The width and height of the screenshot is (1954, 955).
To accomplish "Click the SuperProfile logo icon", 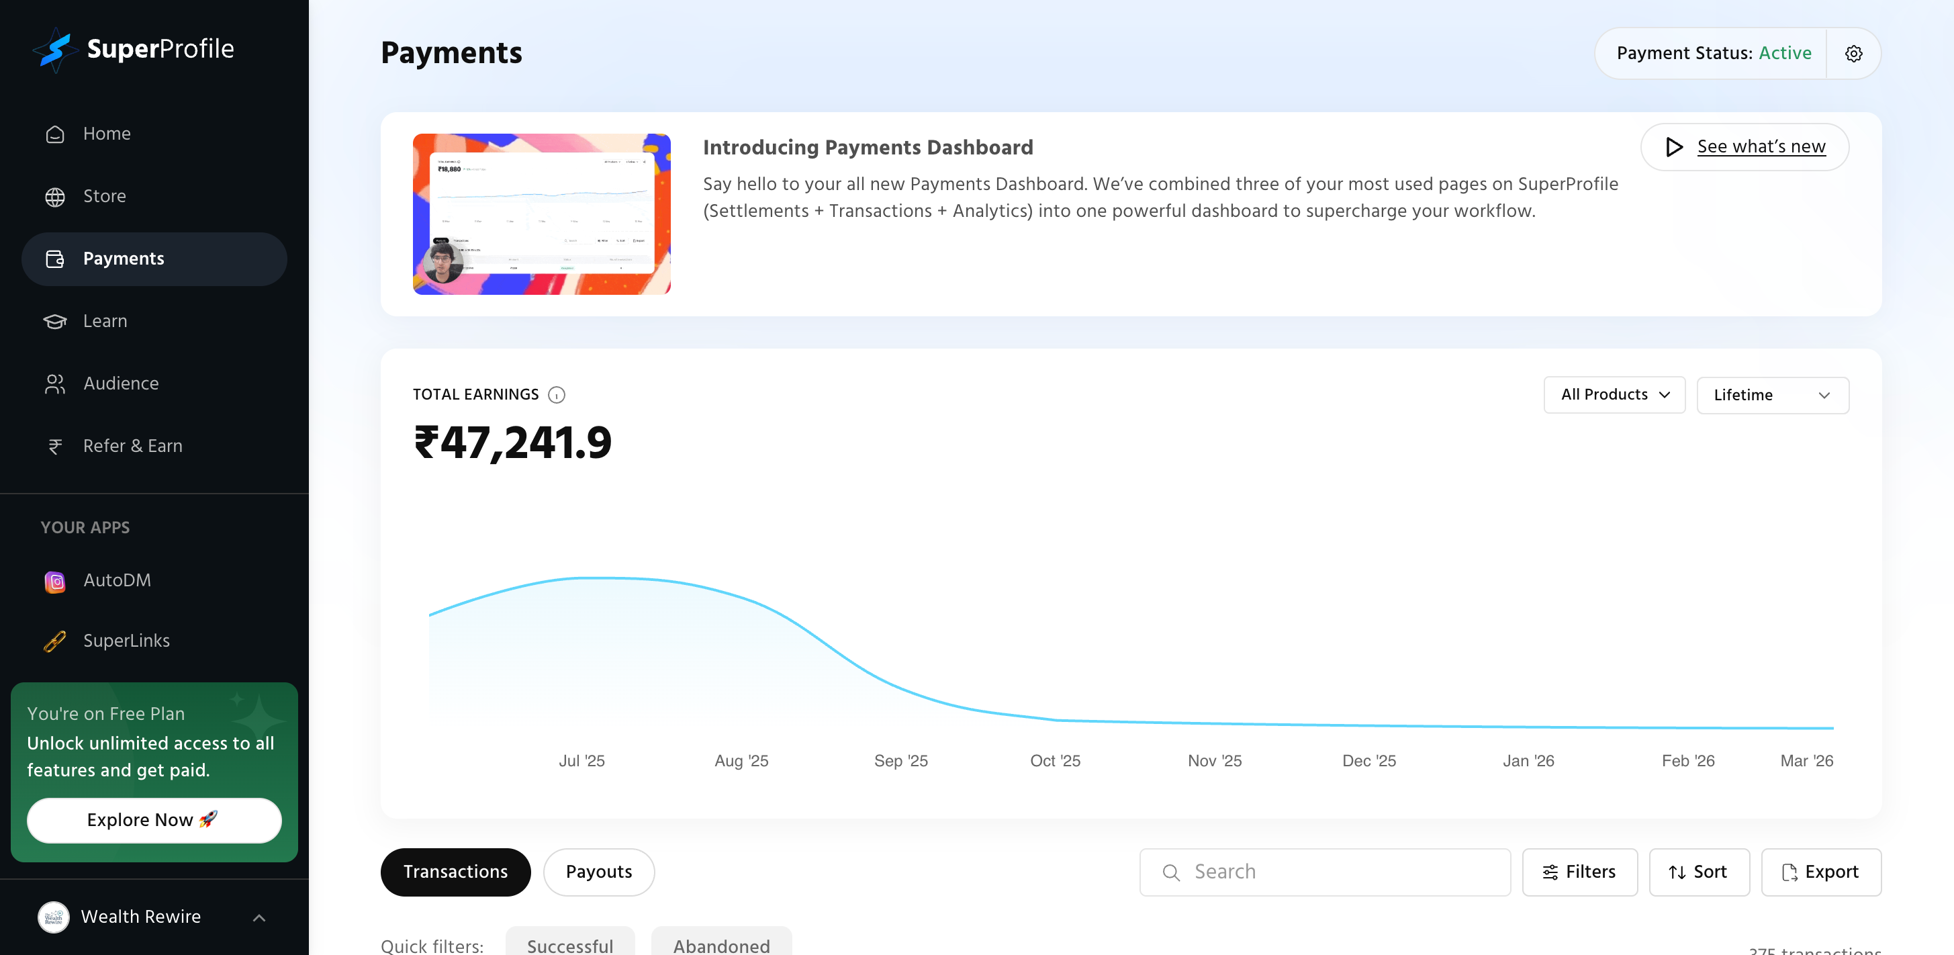I will [x=54, y=50].
